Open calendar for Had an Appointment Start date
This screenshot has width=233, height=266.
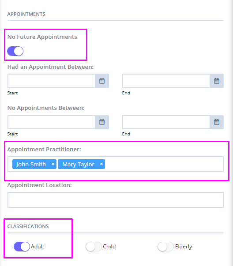pos(102,81)
